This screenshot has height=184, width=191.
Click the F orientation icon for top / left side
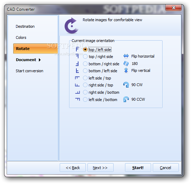tap(77, 49)
